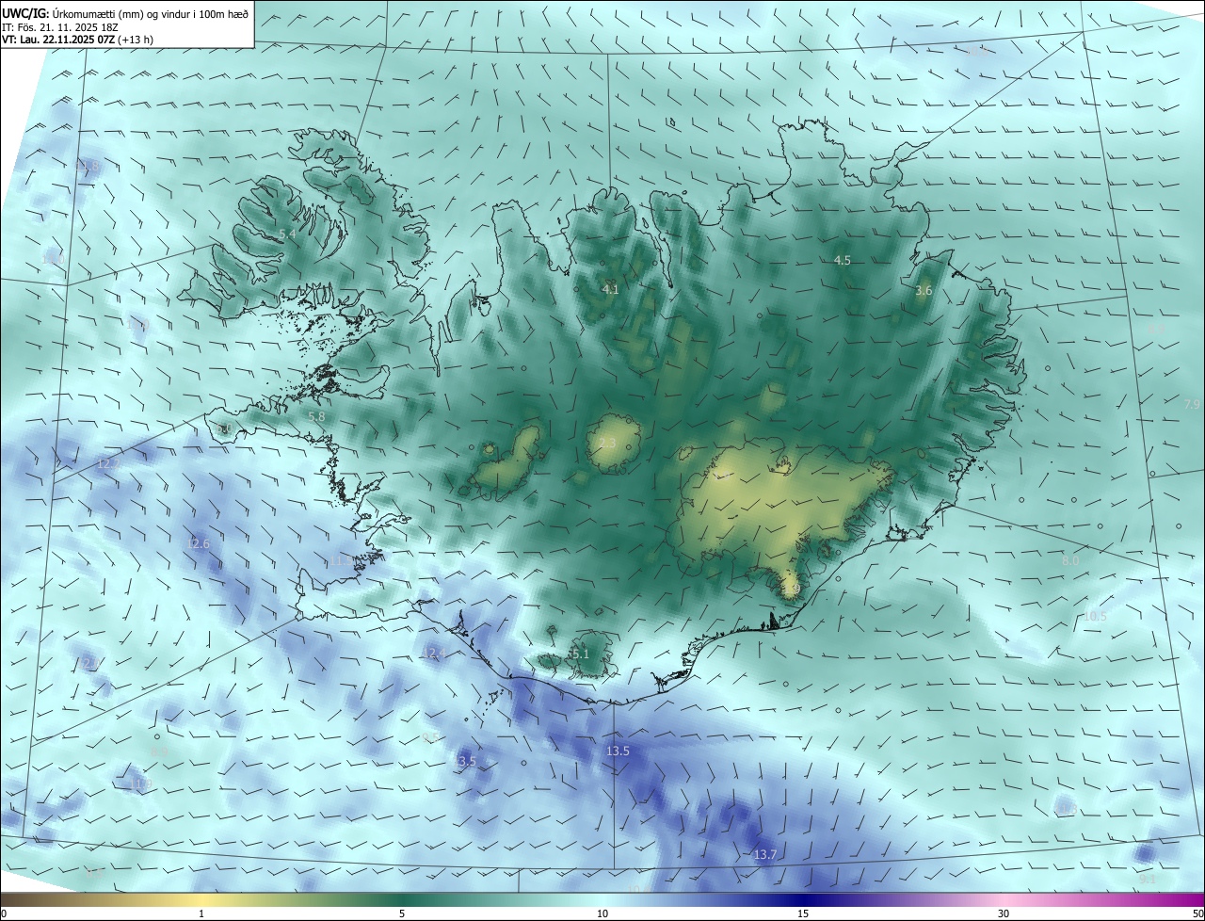The width and height of the screenshot is (1205, 921).
Task: Click the 5.1 value on the southern glacier
Action: click(580, 654)
